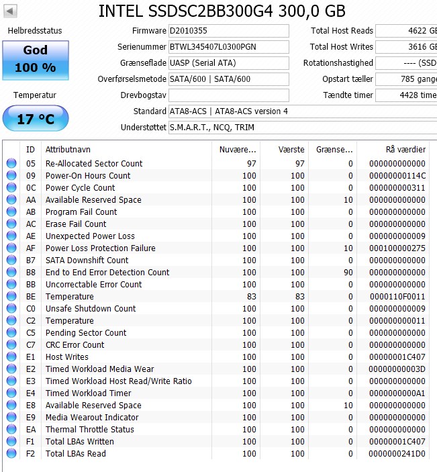Image resolution: width=437 pixels, height=472 pixels.
Task: Click the Nuvære... column header
Action: pos(236,149)
